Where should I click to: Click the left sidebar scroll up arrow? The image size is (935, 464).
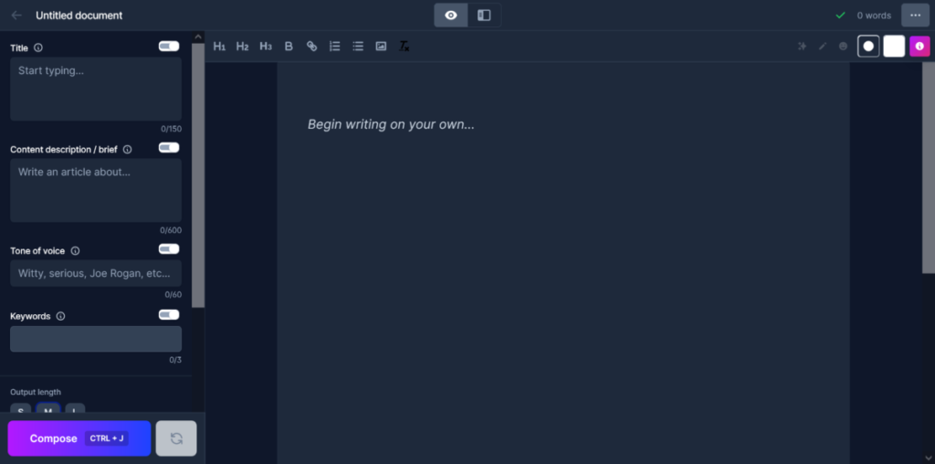(x=198, y=37)
